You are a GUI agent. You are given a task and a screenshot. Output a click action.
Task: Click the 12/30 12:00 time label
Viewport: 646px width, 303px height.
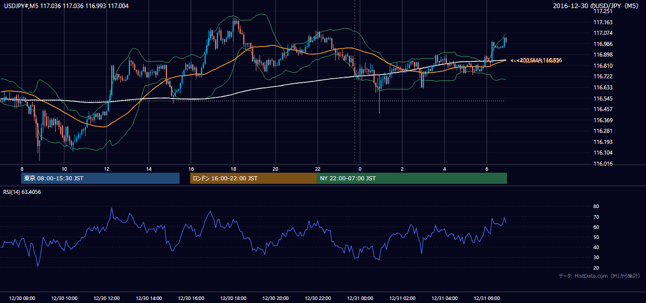click(x=106, y=298)
